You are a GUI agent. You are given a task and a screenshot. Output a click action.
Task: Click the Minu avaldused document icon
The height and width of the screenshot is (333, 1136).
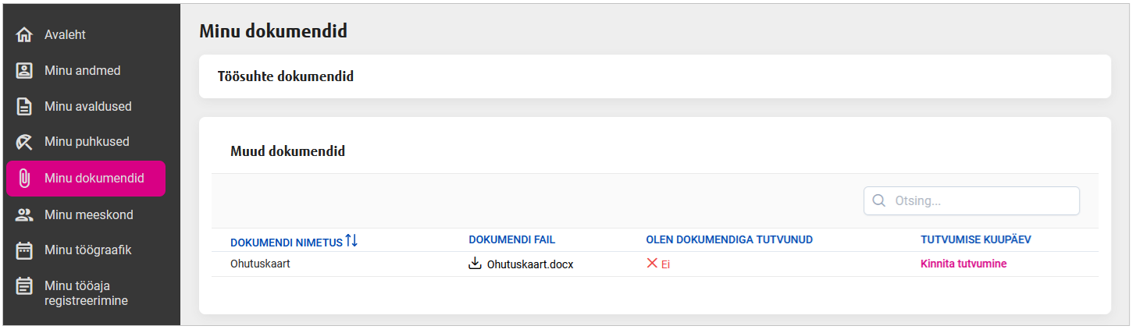[24, 107]
